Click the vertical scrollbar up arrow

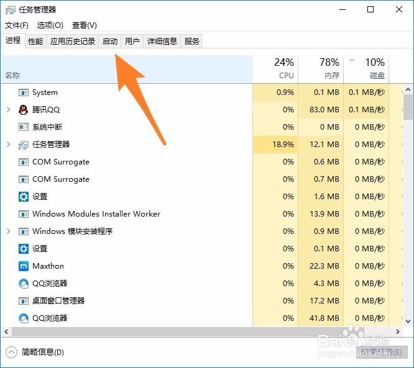click(x=408, y=89)
